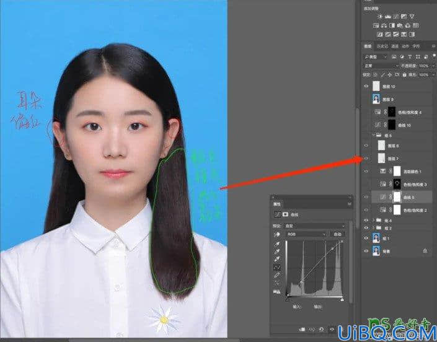Filter layers by shape layers
Image resolution: width=437 pixels, height=342 pixels.
point(418,57)
